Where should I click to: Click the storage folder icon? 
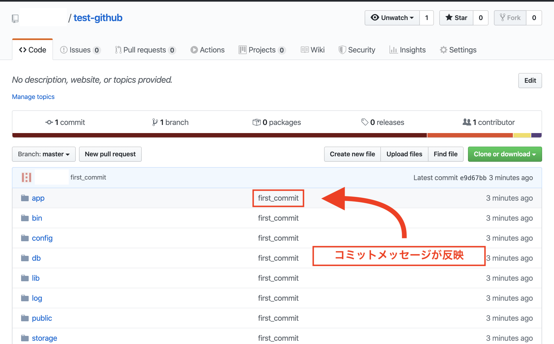pos(25,338)
